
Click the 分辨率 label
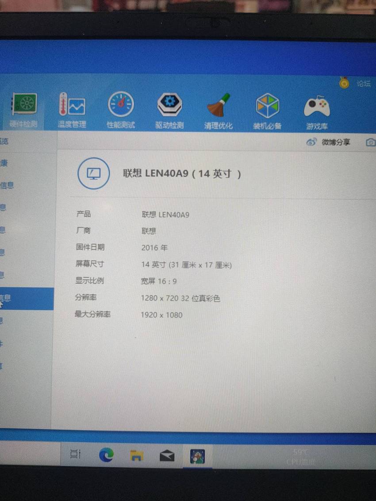pos(86,297)
